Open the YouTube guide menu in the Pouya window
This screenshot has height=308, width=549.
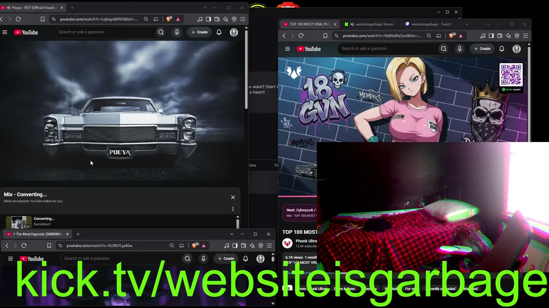pos(5,32)
